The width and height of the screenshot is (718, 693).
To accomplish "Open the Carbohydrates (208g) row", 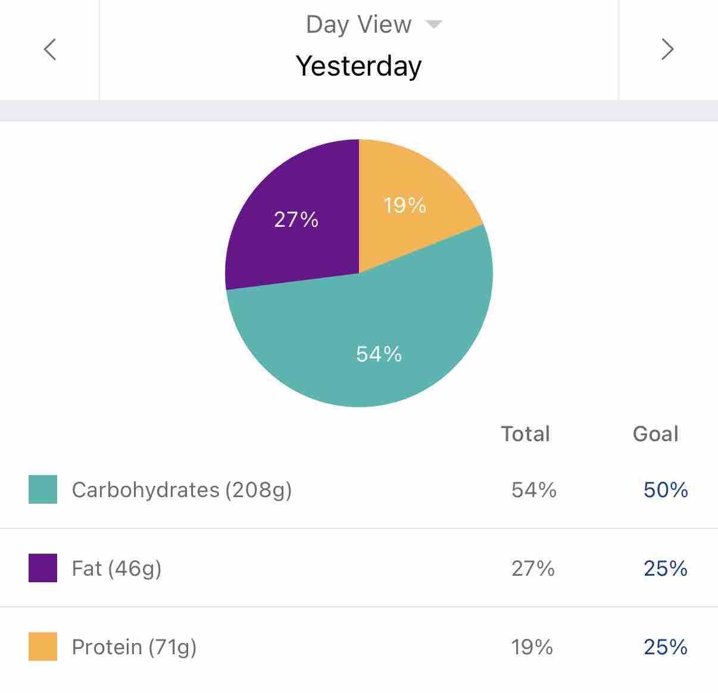I will coord(359,489).
